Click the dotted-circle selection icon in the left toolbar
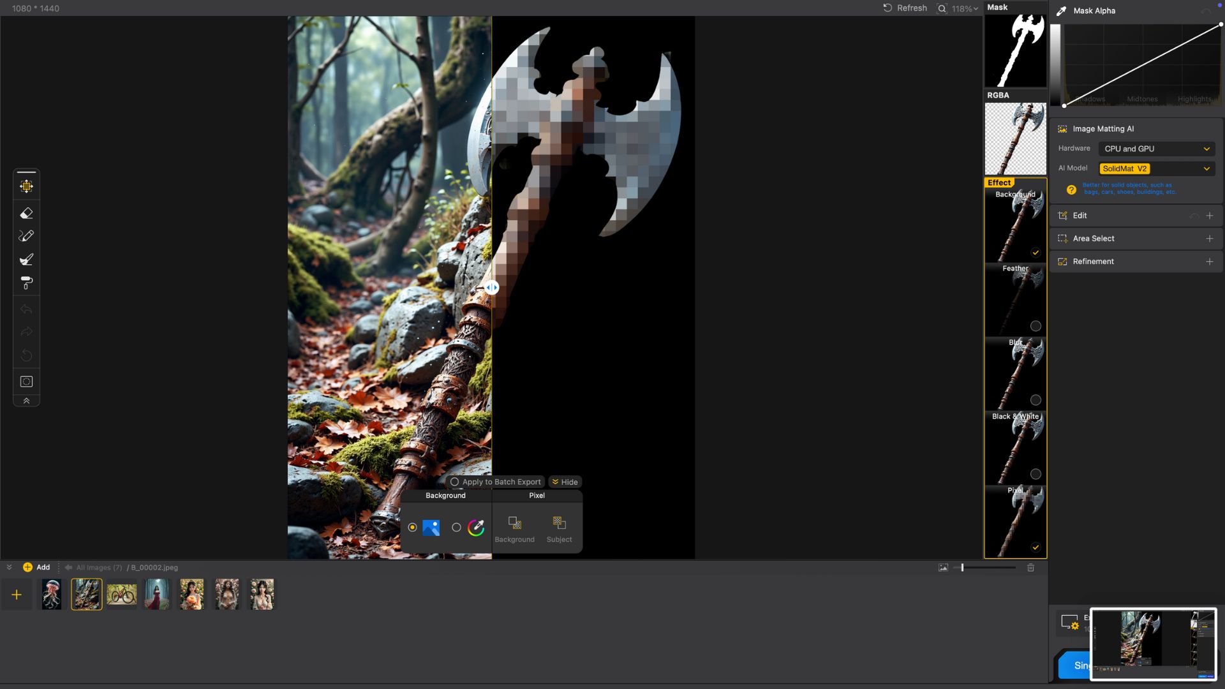The image size is (1225, 689). point(26,382)
